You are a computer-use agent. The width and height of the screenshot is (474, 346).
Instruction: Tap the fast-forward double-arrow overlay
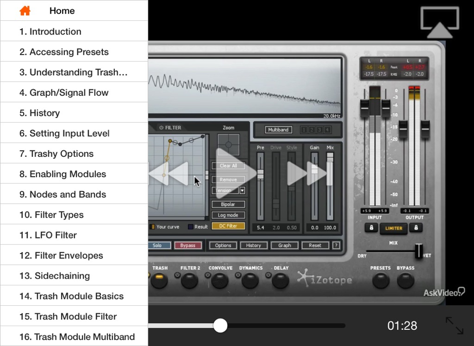click(307, 173)
